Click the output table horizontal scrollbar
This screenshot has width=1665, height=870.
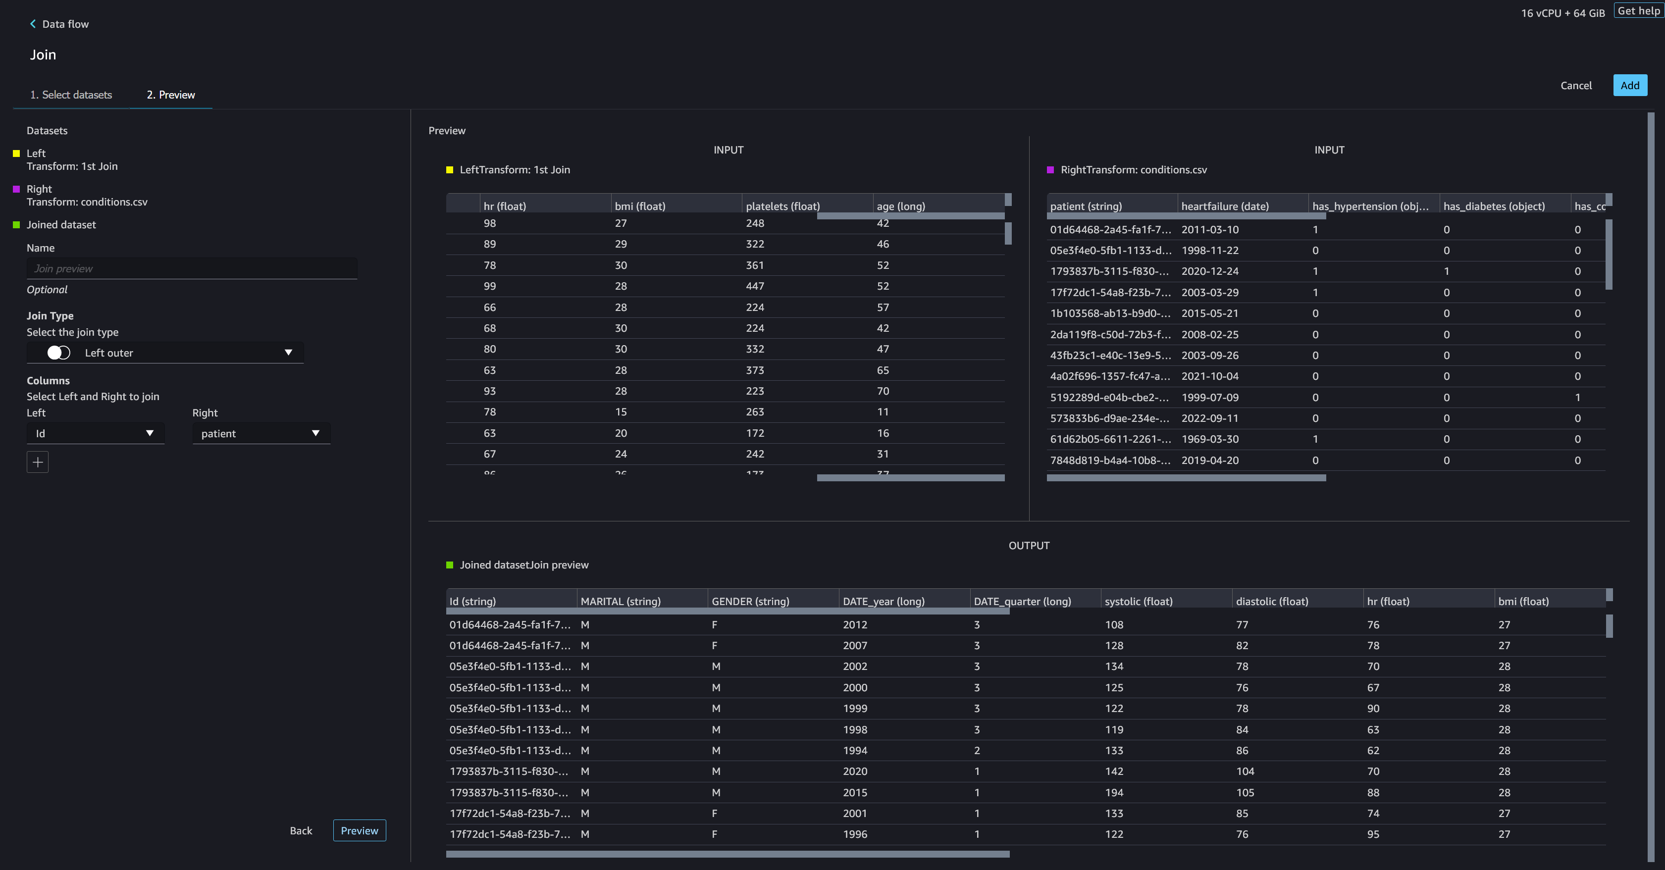(x=727, y=854)
